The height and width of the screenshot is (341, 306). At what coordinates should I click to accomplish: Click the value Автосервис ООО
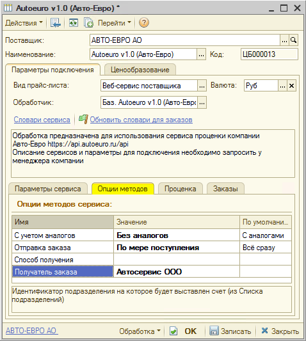point(177,272)
